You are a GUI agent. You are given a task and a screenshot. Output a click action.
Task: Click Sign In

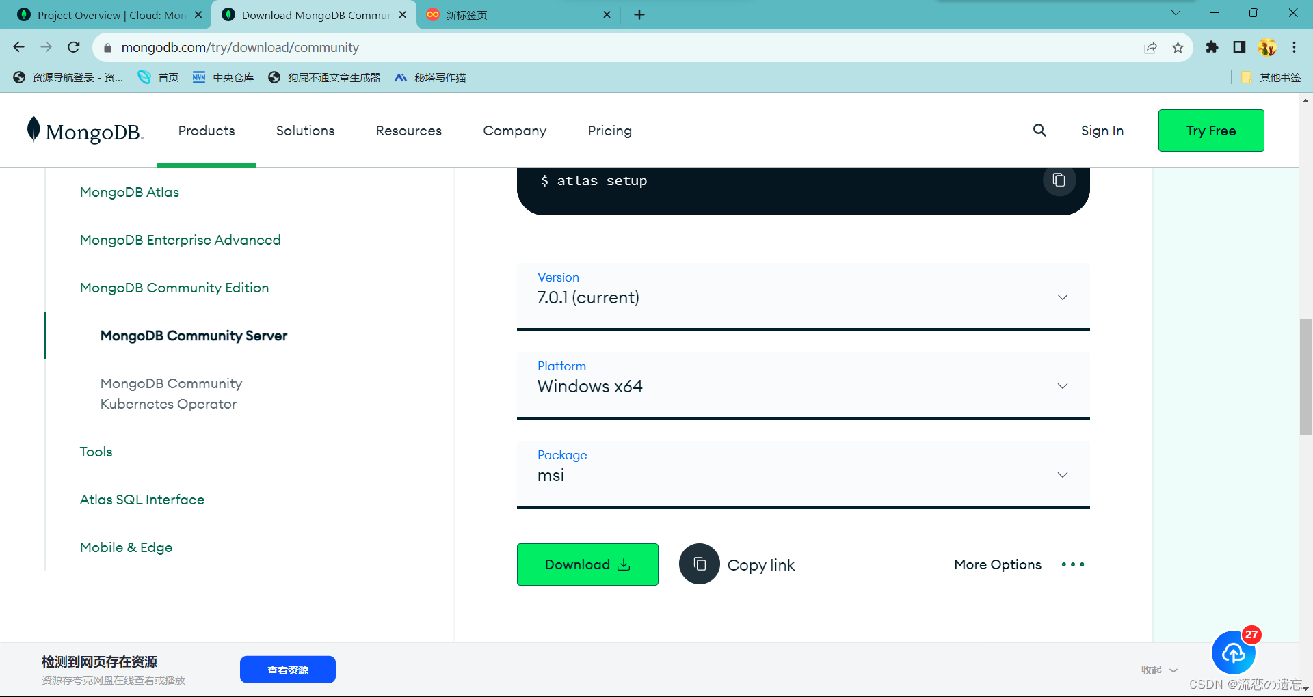coord(1102,131)
